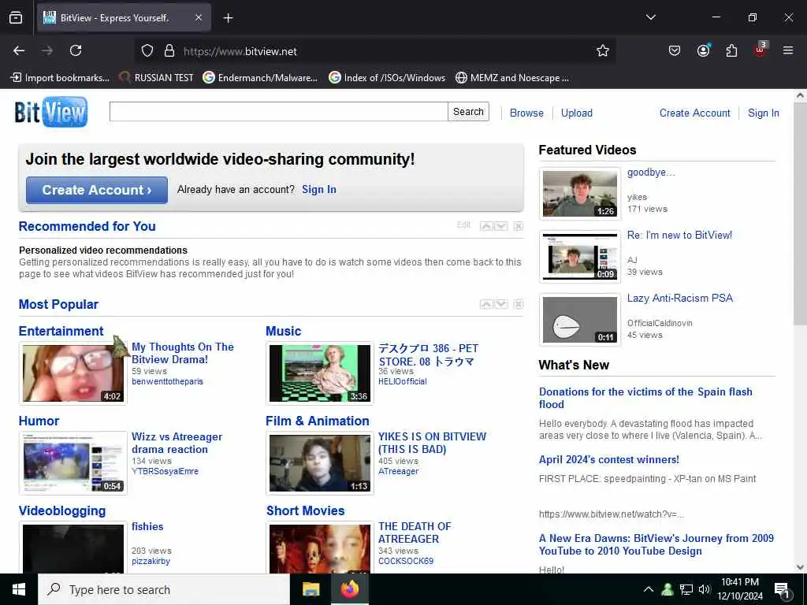Close the Recommended for You section
This screenshot has height=605, width=807.
coord(519,226)
